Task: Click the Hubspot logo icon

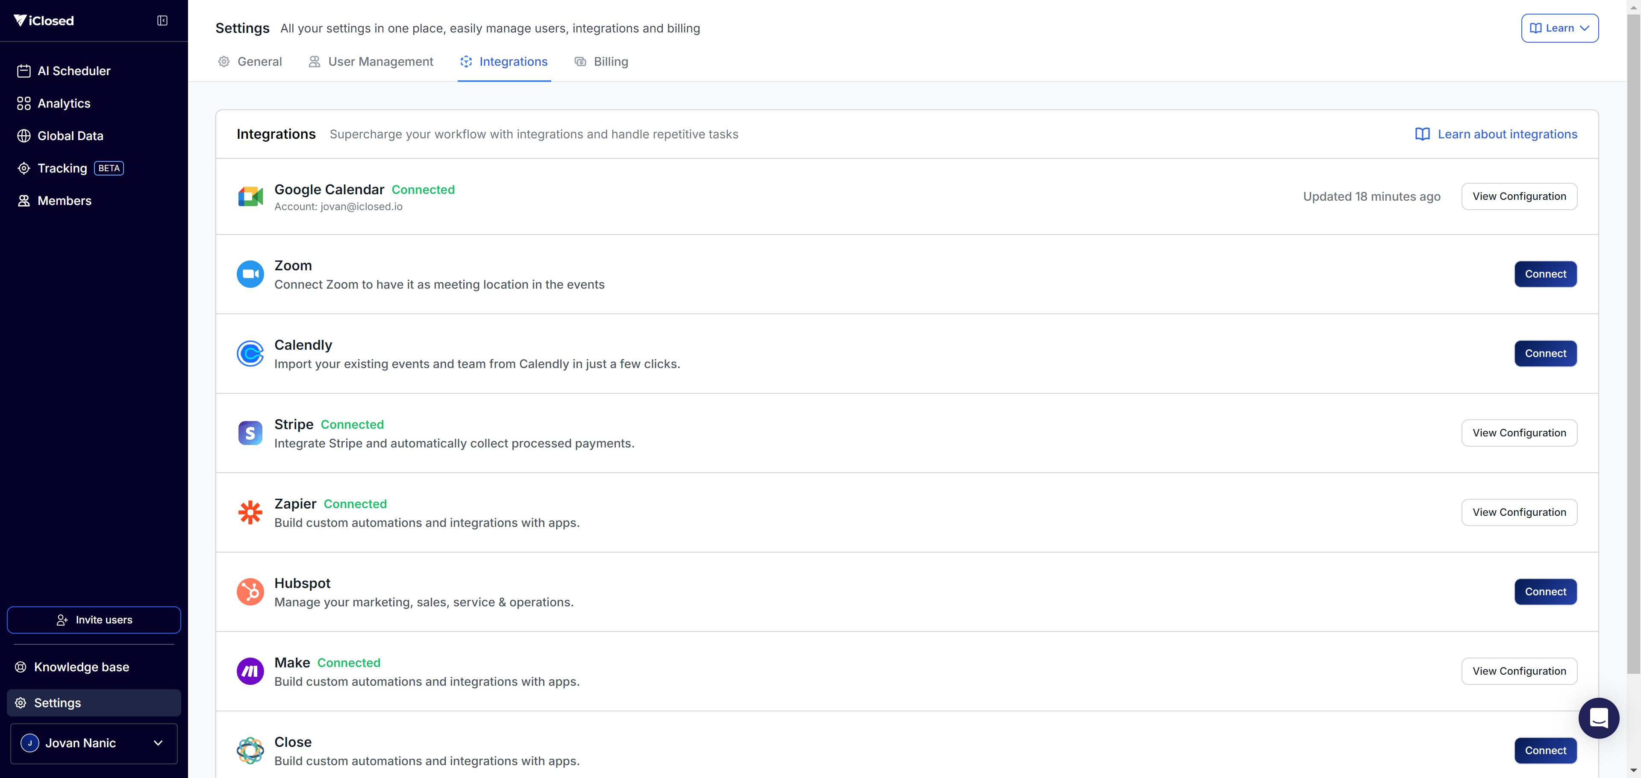Action: point(250,591)
